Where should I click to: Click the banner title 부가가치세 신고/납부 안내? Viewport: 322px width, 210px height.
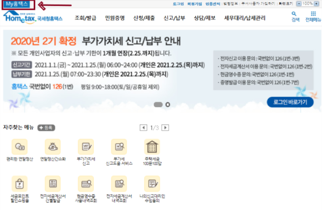pos(131,41)
